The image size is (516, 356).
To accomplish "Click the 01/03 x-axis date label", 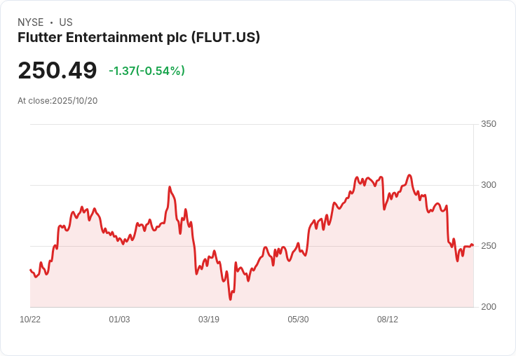I will click(119, 320).
